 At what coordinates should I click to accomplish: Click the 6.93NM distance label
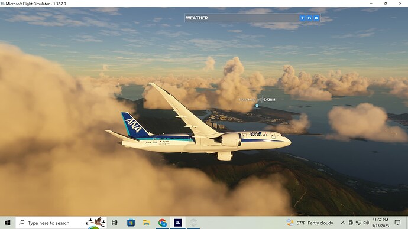point(269,99)
